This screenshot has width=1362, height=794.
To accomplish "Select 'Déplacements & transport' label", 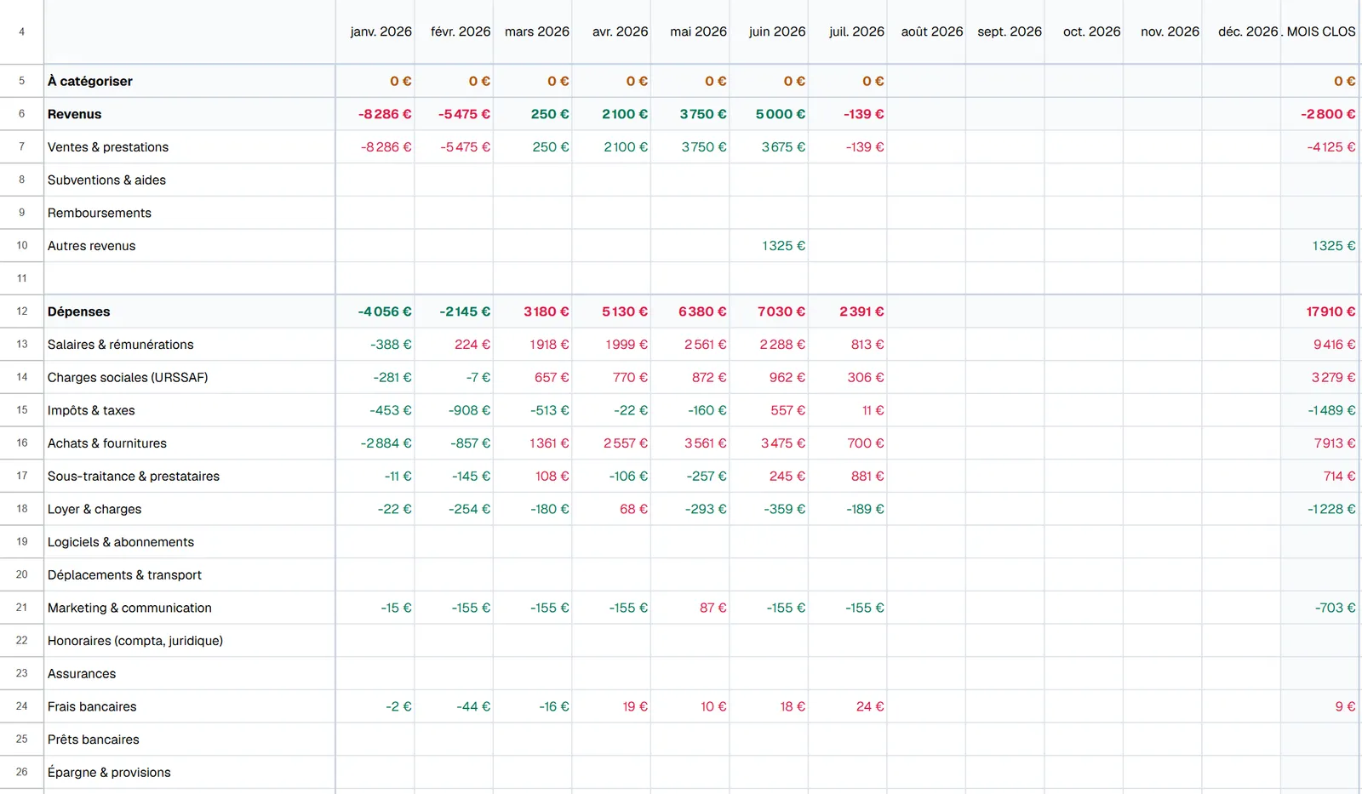I will pyautogui.click(x=124, y=574).
